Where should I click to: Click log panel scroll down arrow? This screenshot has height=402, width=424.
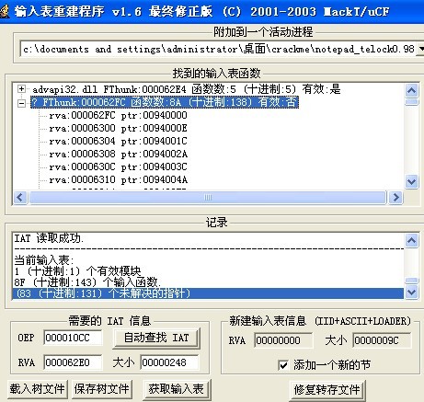[411, 292]
